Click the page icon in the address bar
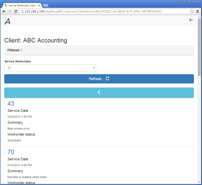 tap(22, 12)
